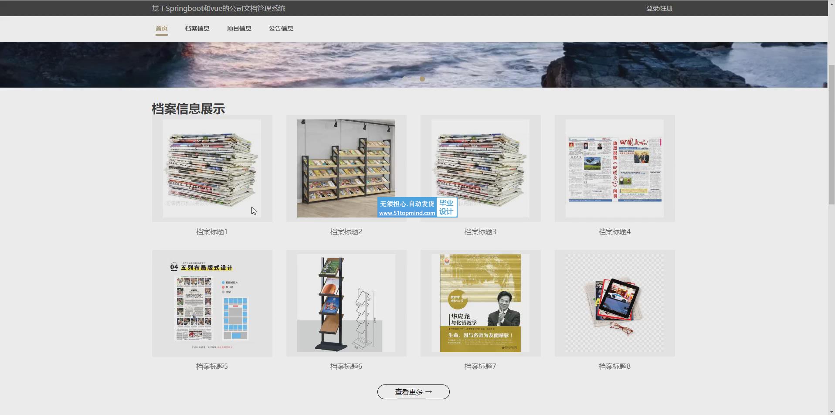This screenshot has width=835, height=415.
Task: Click the 档案标题1 caption text
Action: point(212,231)
